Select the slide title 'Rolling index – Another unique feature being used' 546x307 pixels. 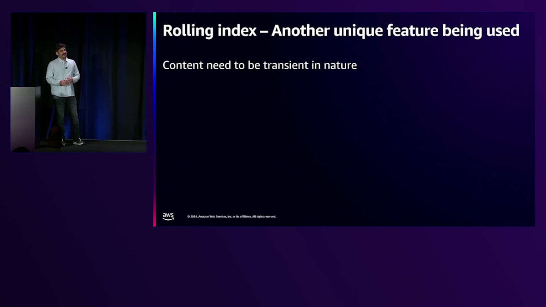click(341, 30)
